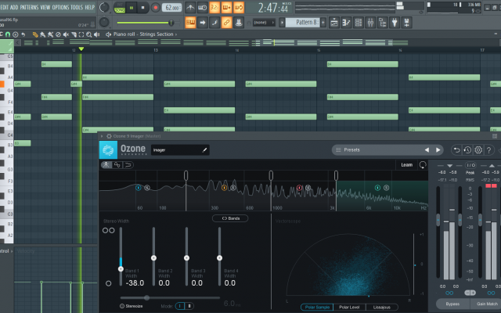Expand the arrow left of Pattern 8

(282, 23)
